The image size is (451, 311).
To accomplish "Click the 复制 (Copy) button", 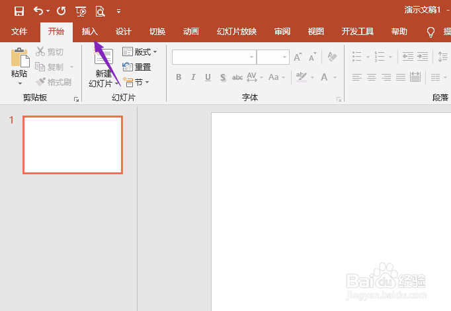I will point(50,67).
